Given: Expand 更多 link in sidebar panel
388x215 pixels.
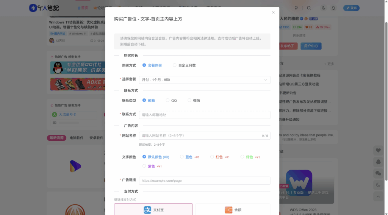Looking at the screenshot, I should [329, 64].
